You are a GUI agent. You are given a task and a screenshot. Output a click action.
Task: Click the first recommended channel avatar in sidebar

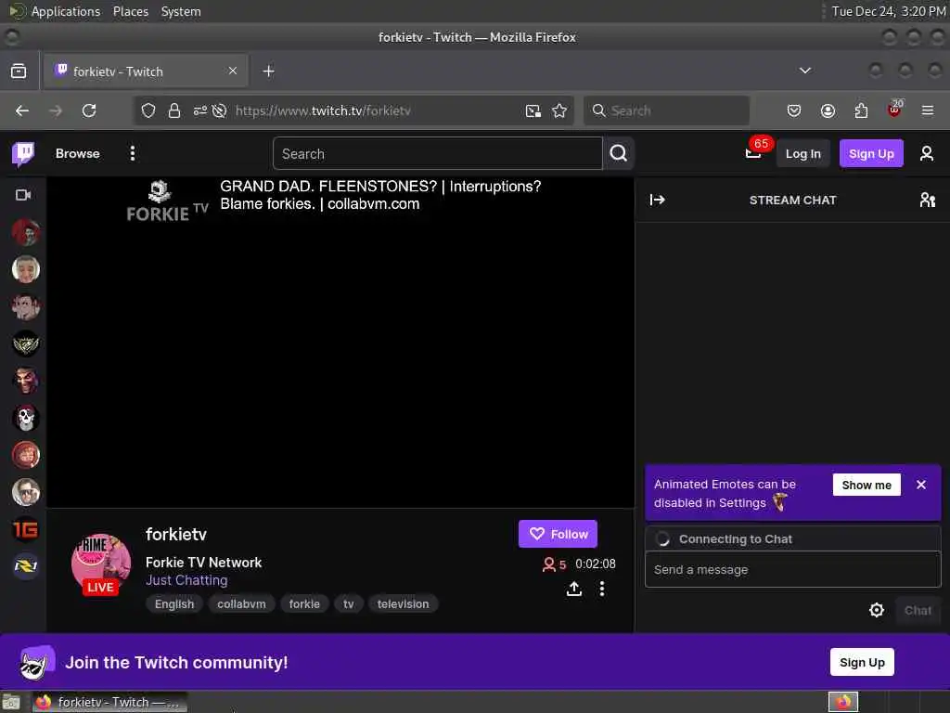tap(25, 232)
